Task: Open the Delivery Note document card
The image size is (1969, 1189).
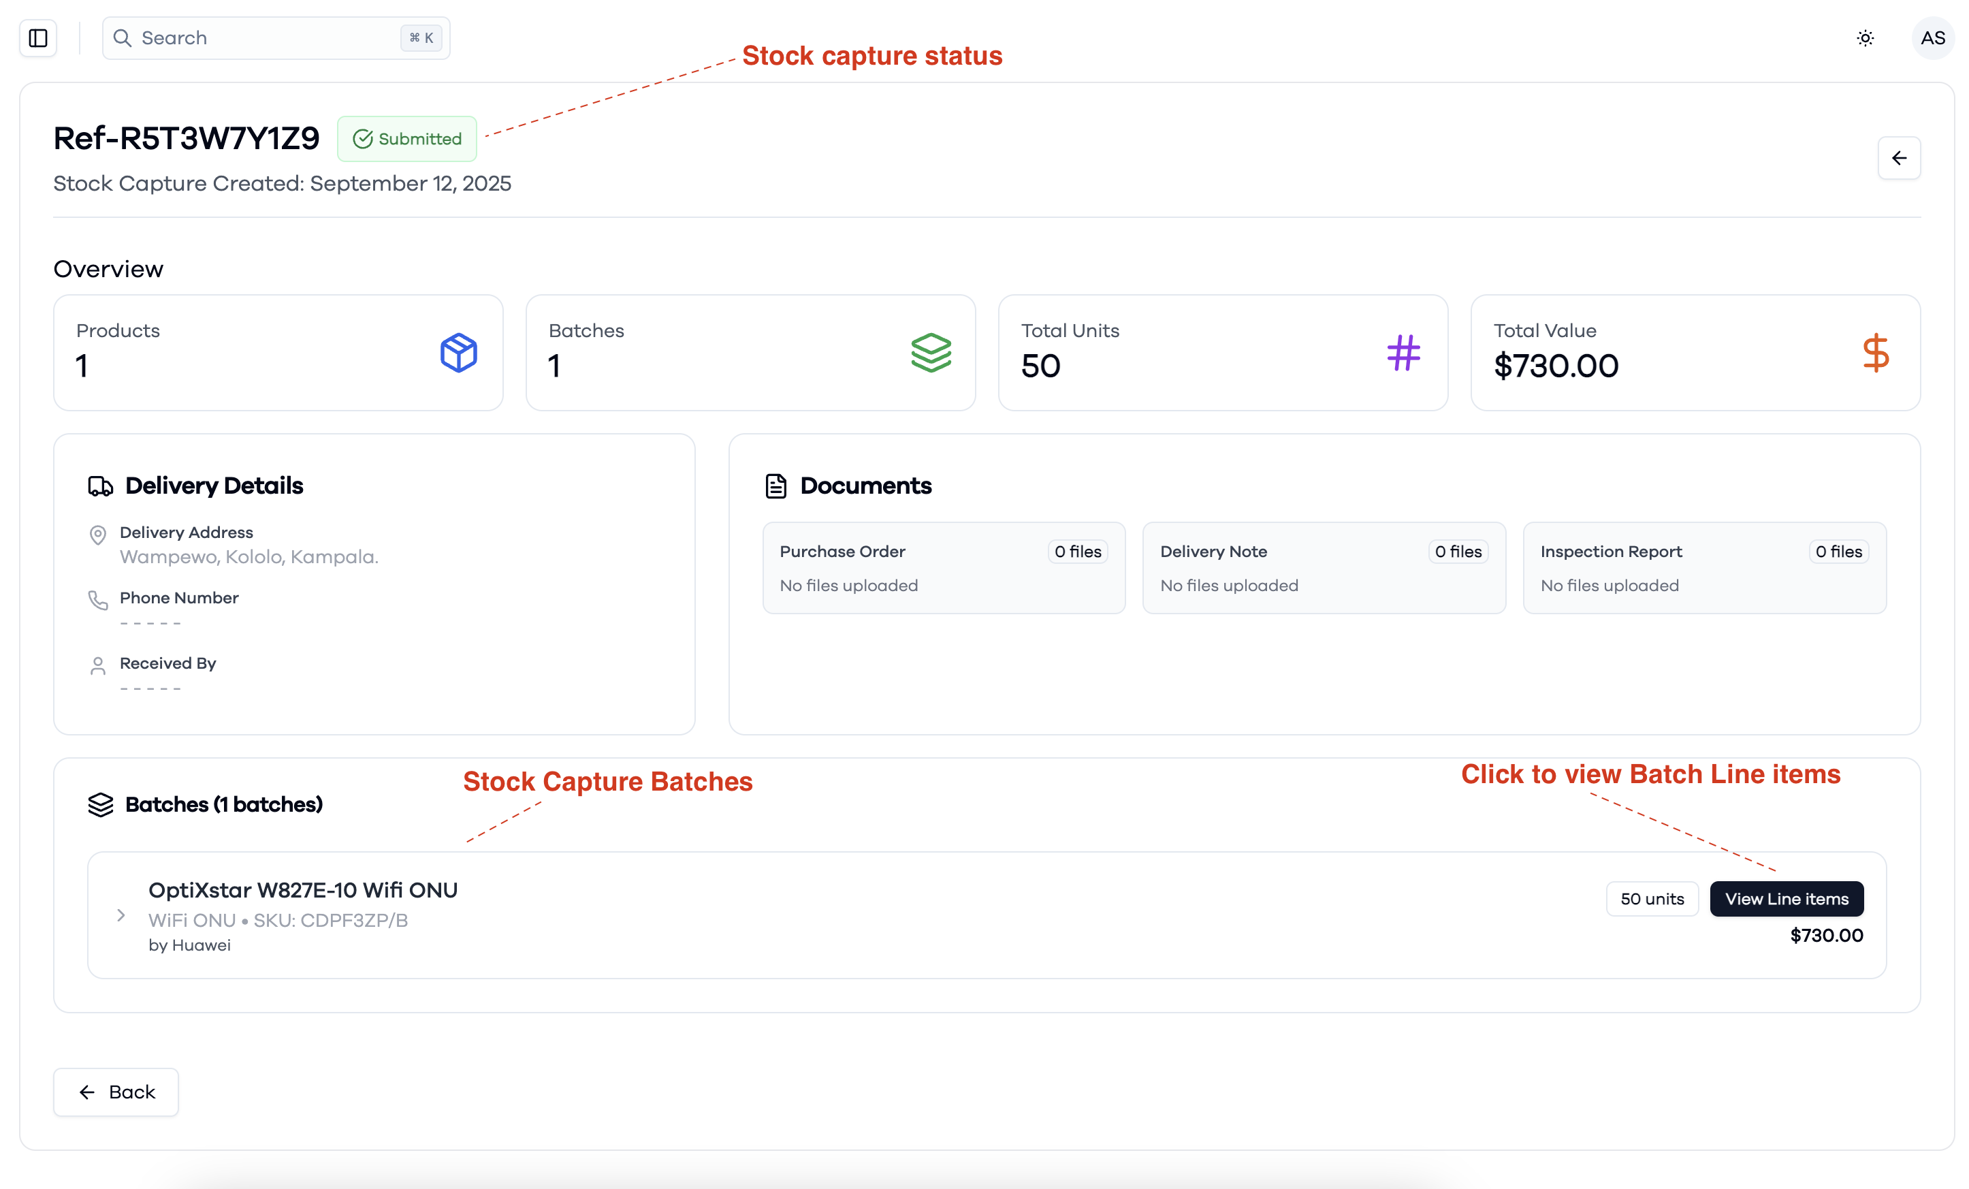Action: pos(1324,568)
